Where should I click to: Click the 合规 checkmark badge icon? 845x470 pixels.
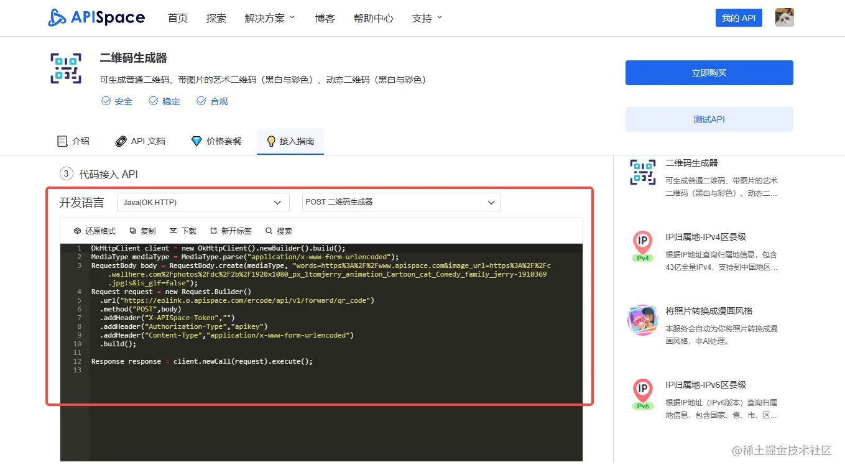(x=201, y=101)
